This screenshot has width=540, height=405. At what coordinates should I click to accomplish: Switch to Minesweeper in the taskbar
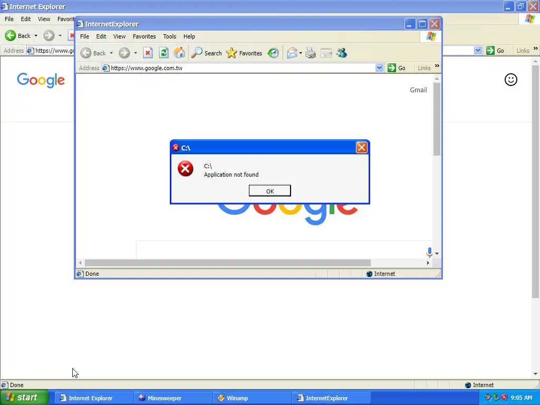point(173,398)
